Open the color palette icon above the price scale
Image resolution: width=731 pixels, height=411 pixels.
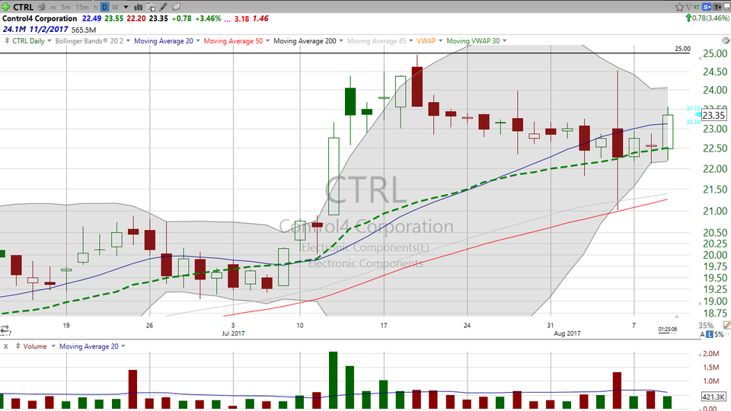[726, 41]
